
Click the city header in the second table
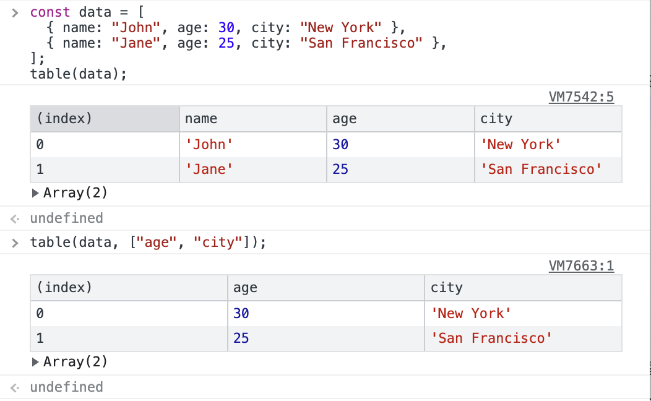(523, 288)
